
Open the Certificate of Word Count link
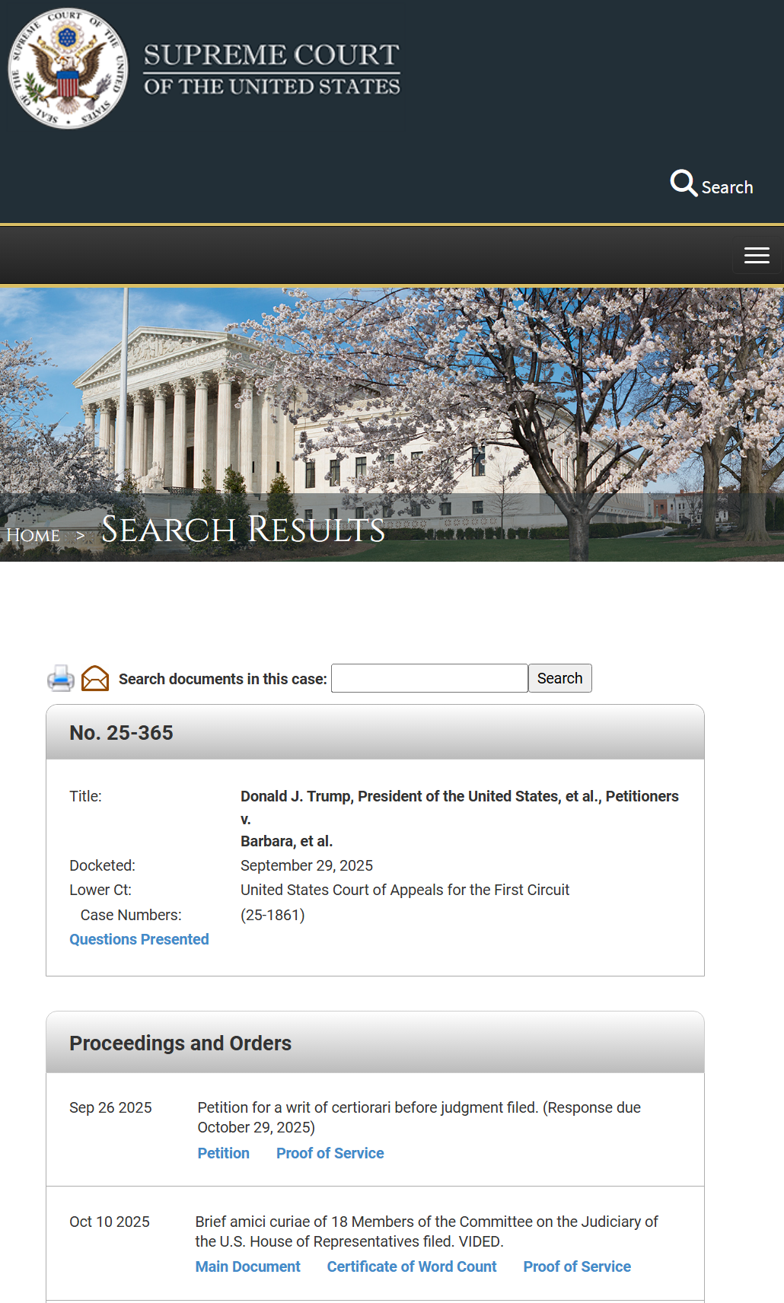tap(411, 1266)
